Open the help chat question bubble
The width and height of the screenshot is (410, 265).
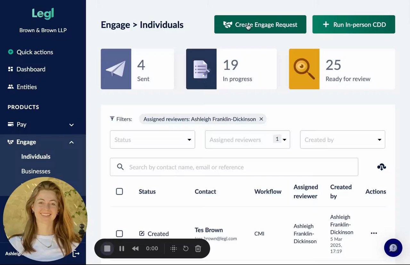(x=393, y=248)
